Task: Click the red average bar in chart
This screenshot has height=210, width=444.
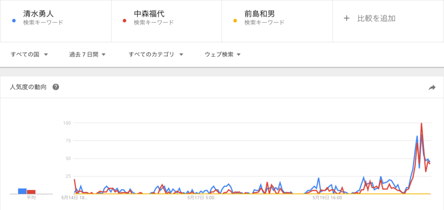Action: pos(31,191)
